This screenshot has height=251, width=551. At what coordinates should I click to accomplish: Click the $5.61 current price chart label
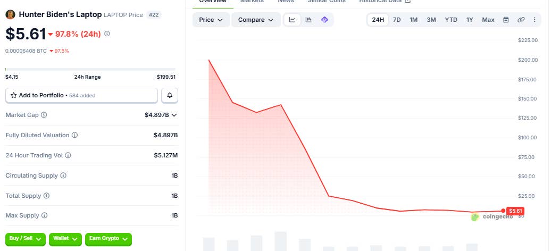[x=515, y=211]
